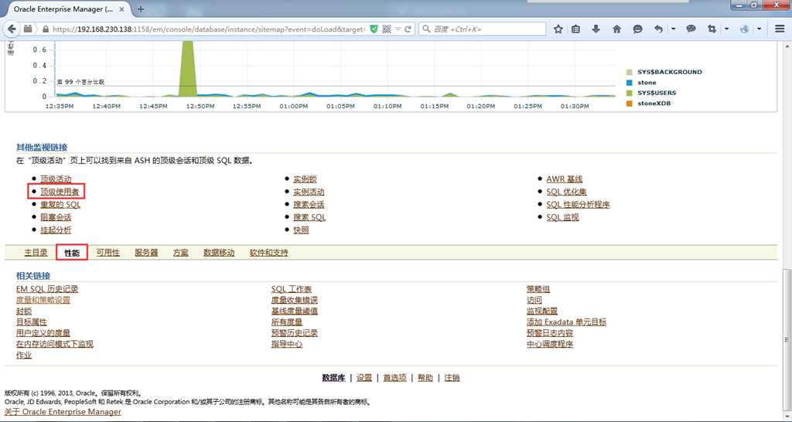Go to the browser home page icon
This screenshot has height=422, width=792.
[616, 29]
